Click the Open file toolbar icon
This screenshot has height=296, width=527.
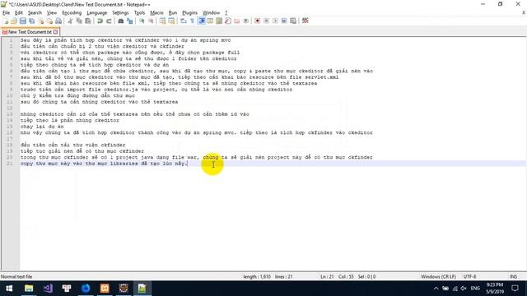pos(14,21)
